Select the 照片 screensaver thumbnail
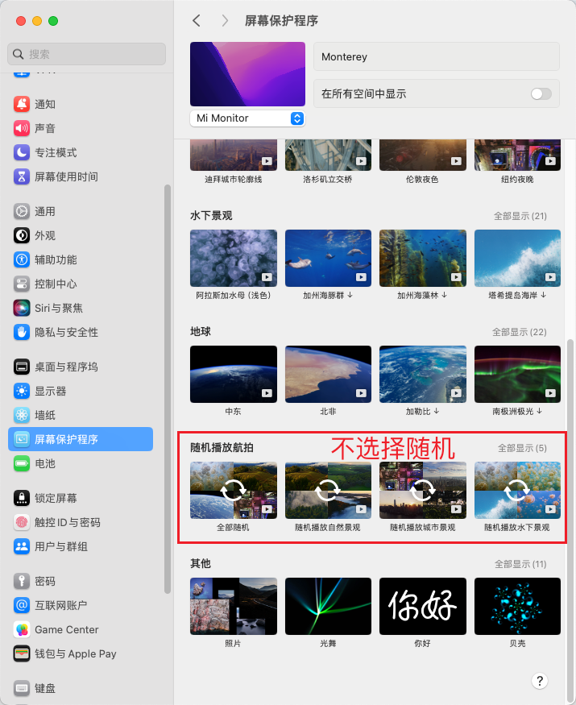 click(x=234, y=606)
